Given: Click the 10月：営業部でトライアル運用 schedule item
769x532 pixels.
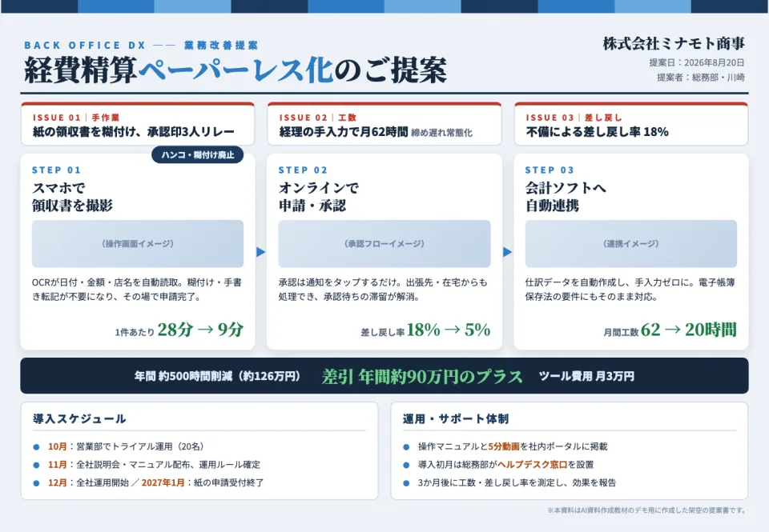Looking at the screenshot, I should click(126, 446).
